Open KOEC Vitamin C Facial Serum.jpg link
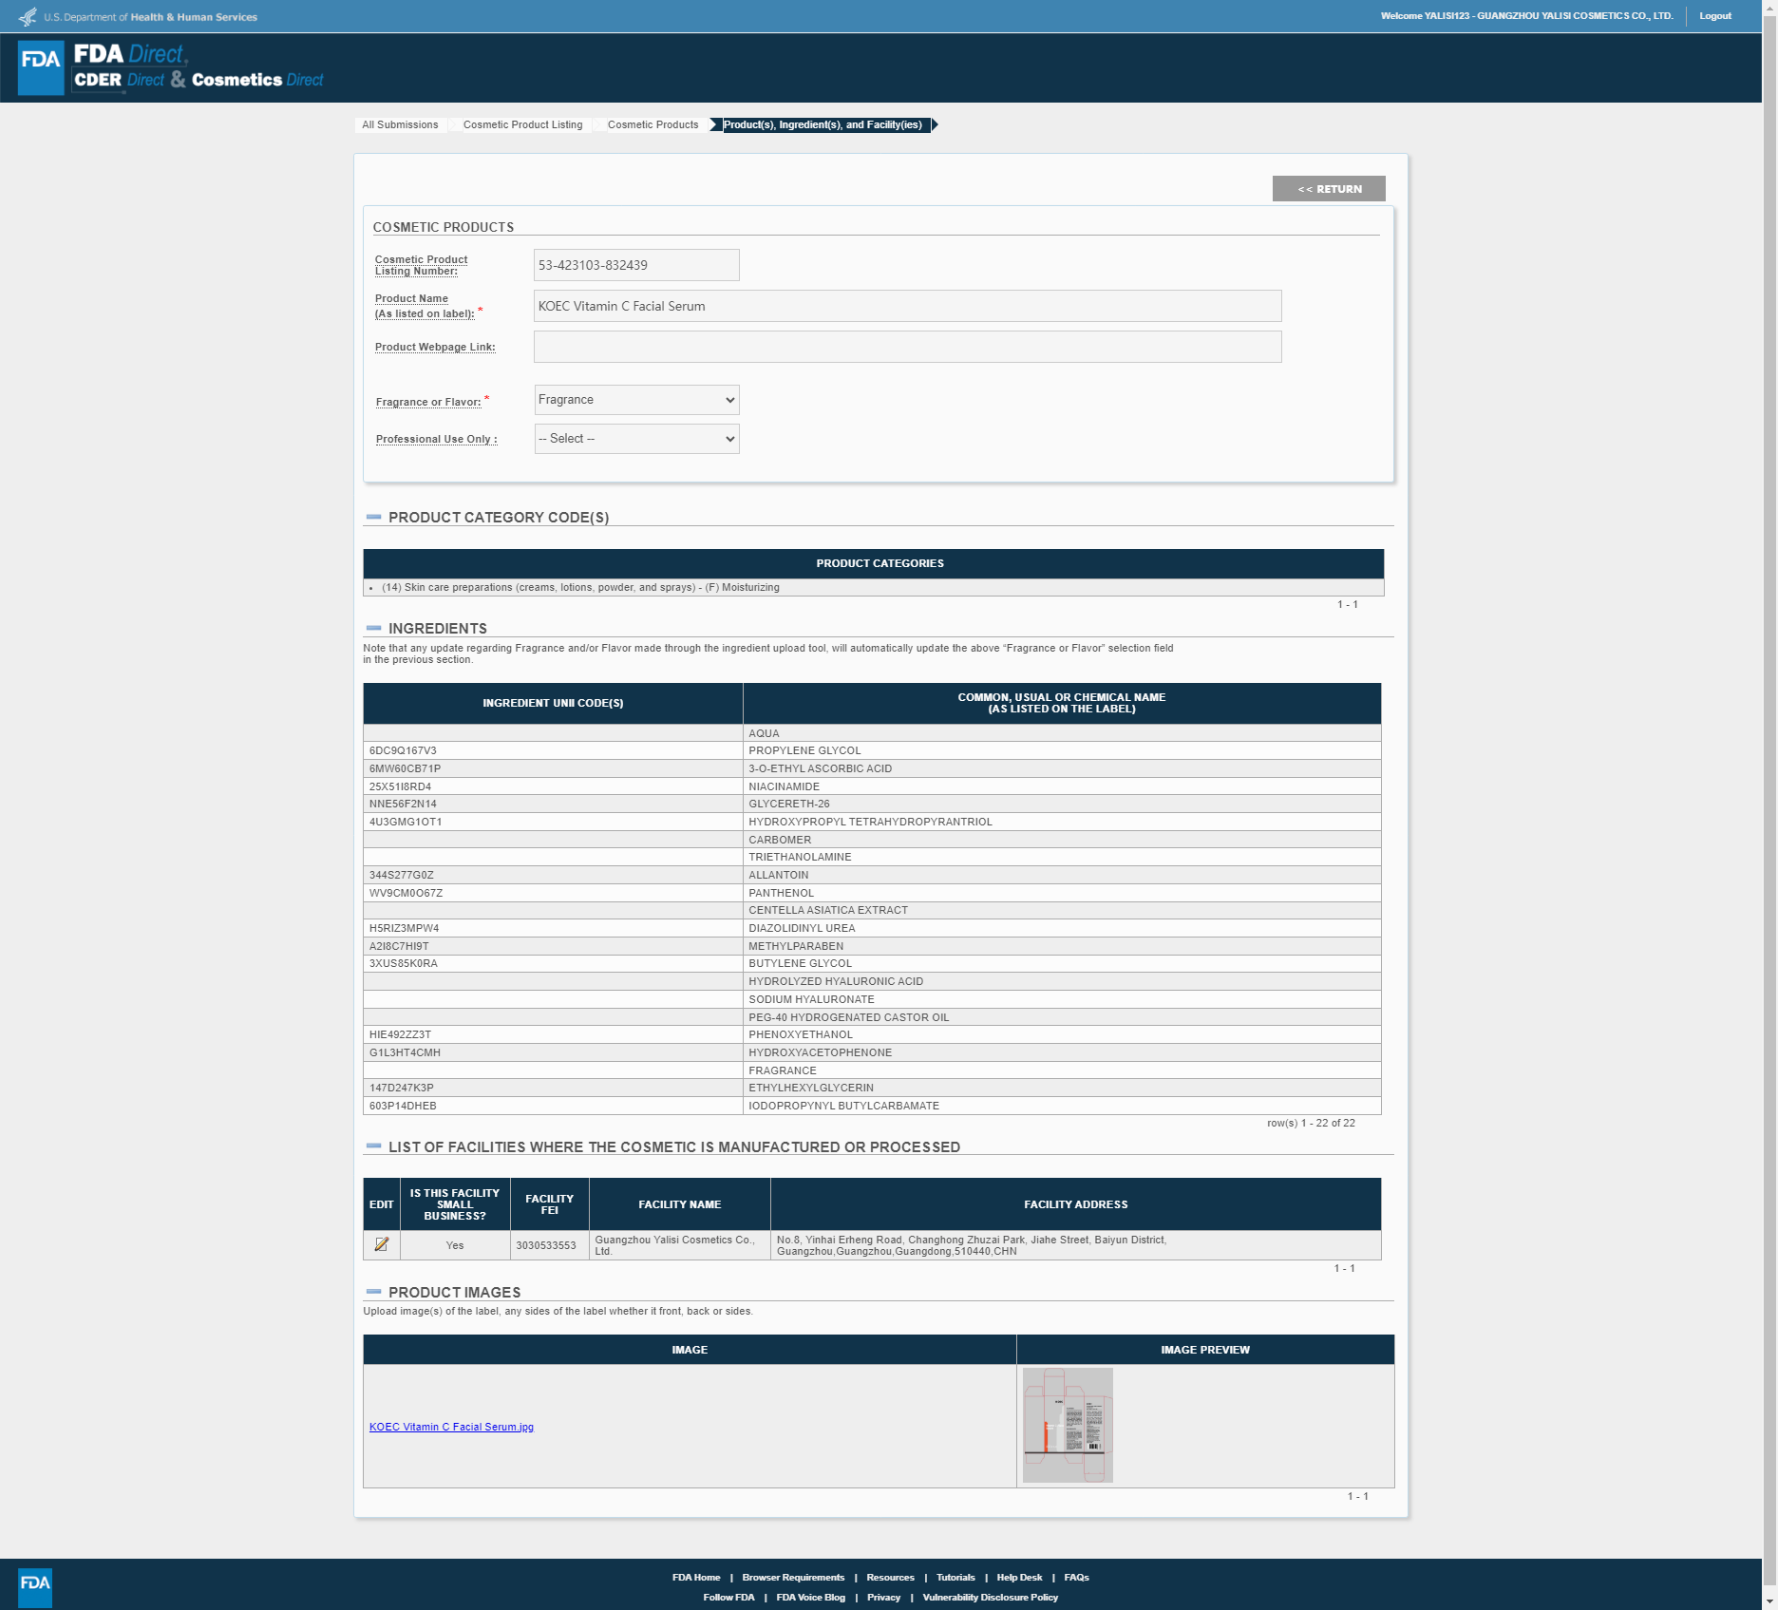The height and width of the screenshot is (1610, 1778). (451, 1427)
